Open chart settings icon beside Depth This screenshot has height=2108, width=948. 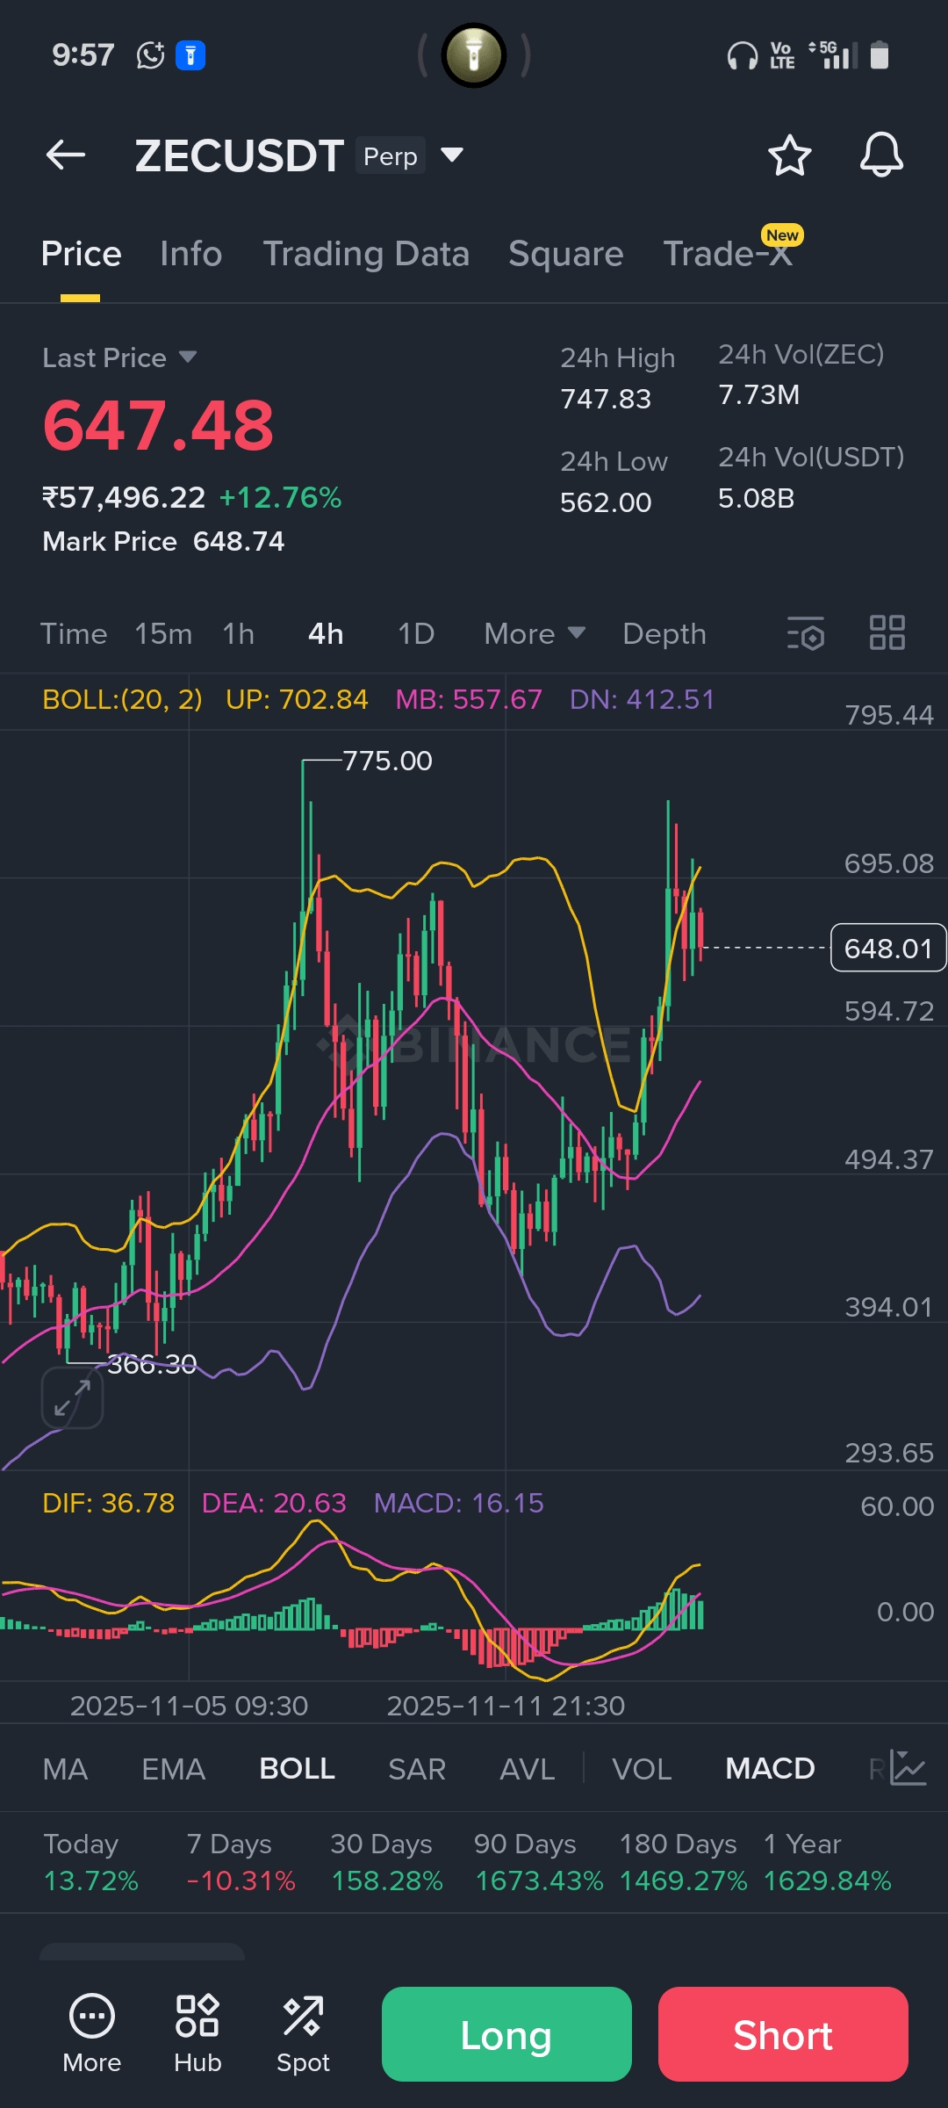click(805, 633)
